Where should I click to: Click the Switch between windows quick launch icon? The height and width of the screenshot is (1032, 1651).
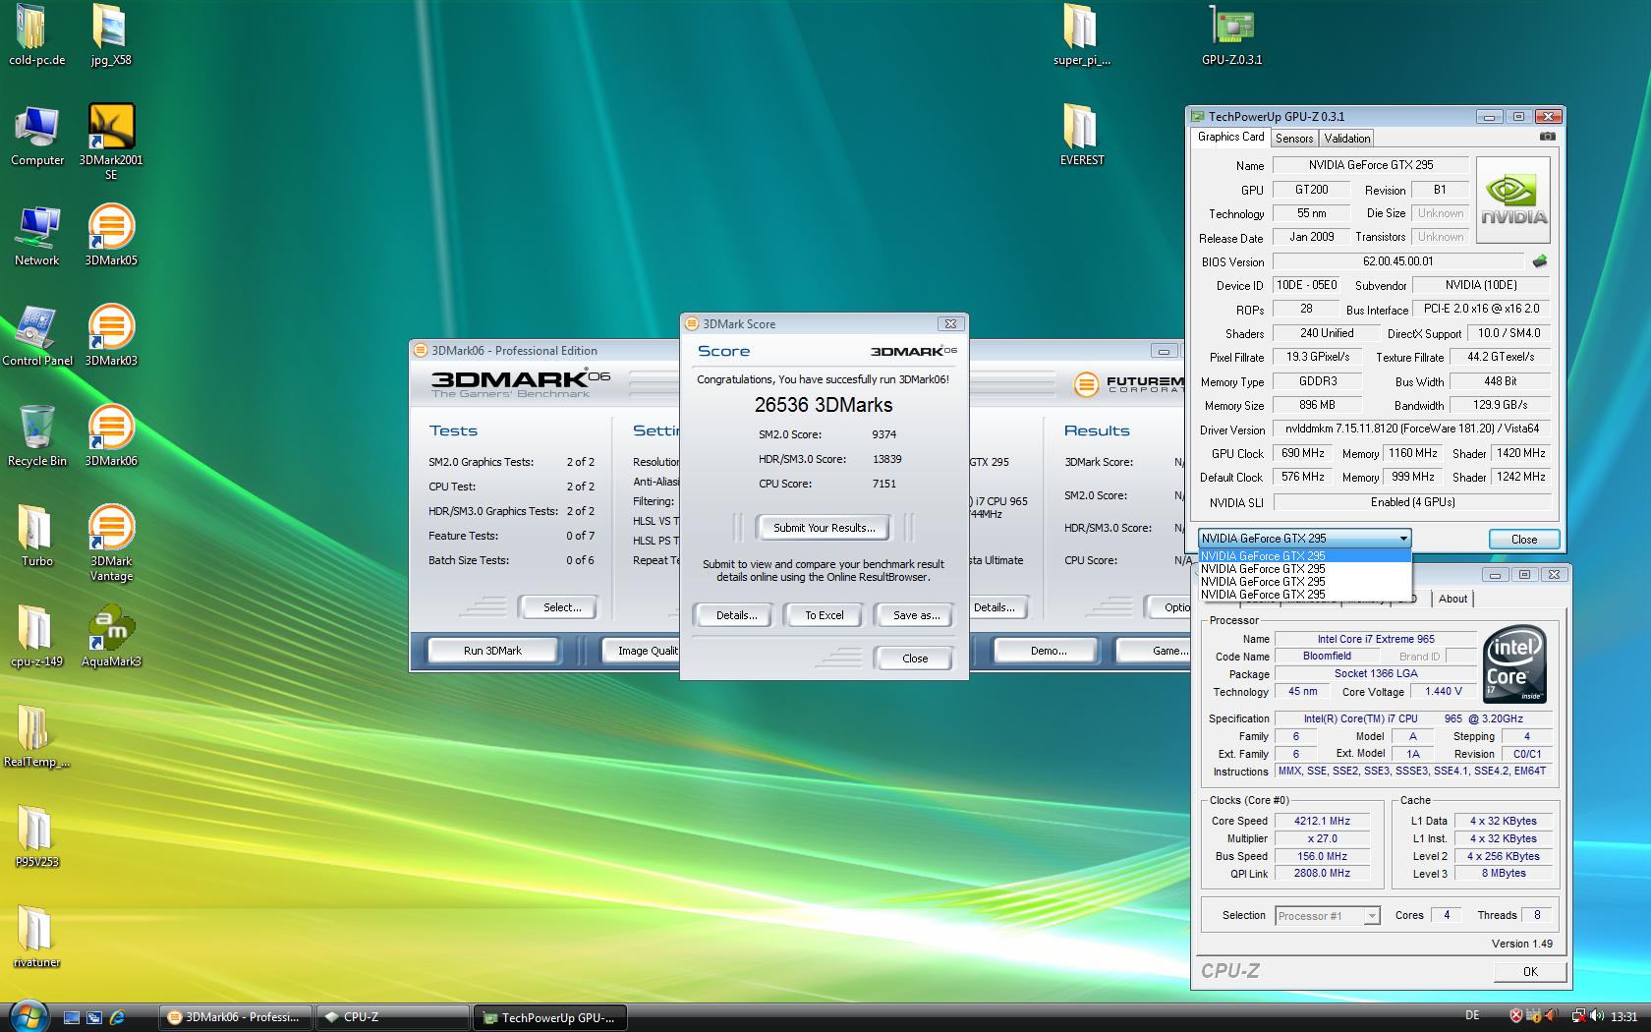click(94, 1017)
